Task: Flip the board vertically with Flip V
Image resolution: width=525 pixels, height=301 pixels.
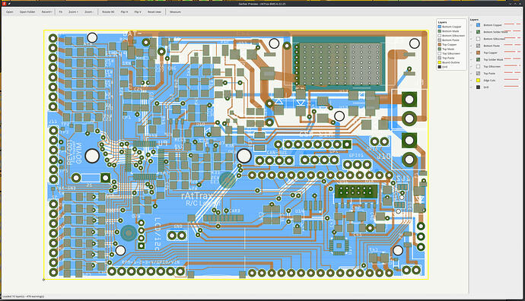Action: tap(138, 11)
